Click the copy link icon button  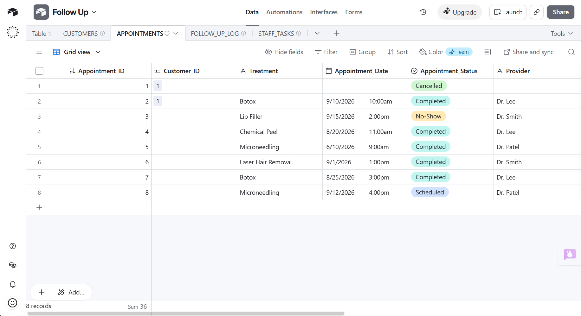pos(537,12)
